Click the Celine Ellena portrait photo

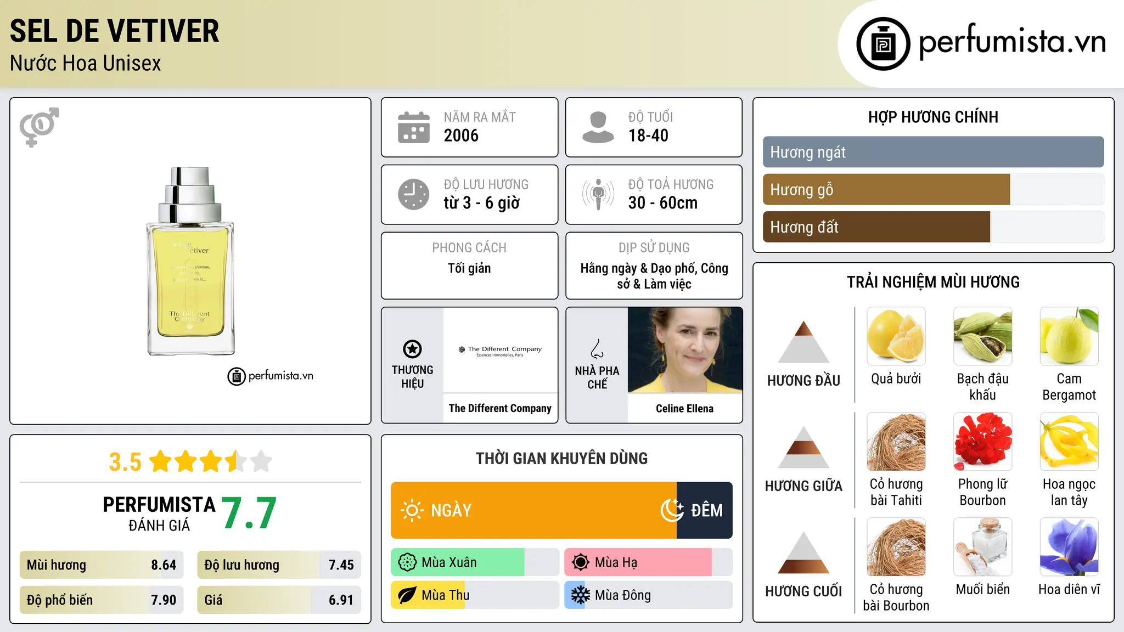685,350
